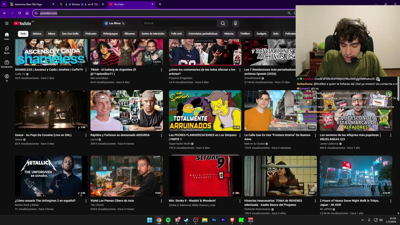Open options for Stroke 9 mix
This screenshot has width=400, height=225.
(x=240, y=201)
